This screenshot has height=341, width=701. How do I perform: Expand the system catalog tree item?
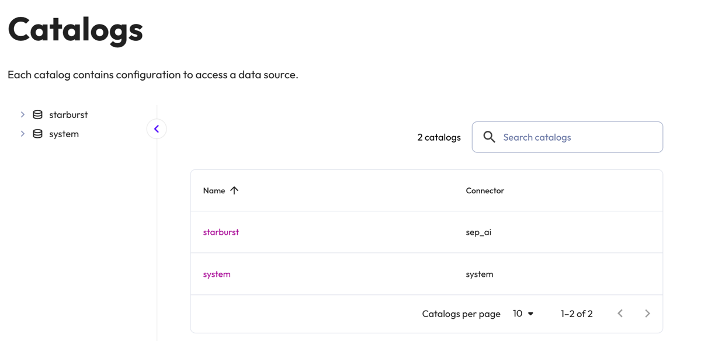(x=23, y=134)
